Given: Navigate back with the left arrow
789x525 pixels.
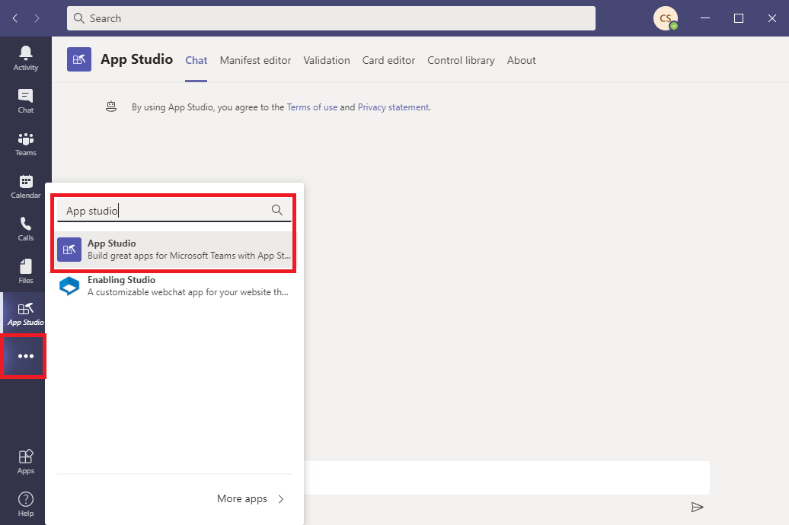Looking at the screenshot, I should (15, 18).
